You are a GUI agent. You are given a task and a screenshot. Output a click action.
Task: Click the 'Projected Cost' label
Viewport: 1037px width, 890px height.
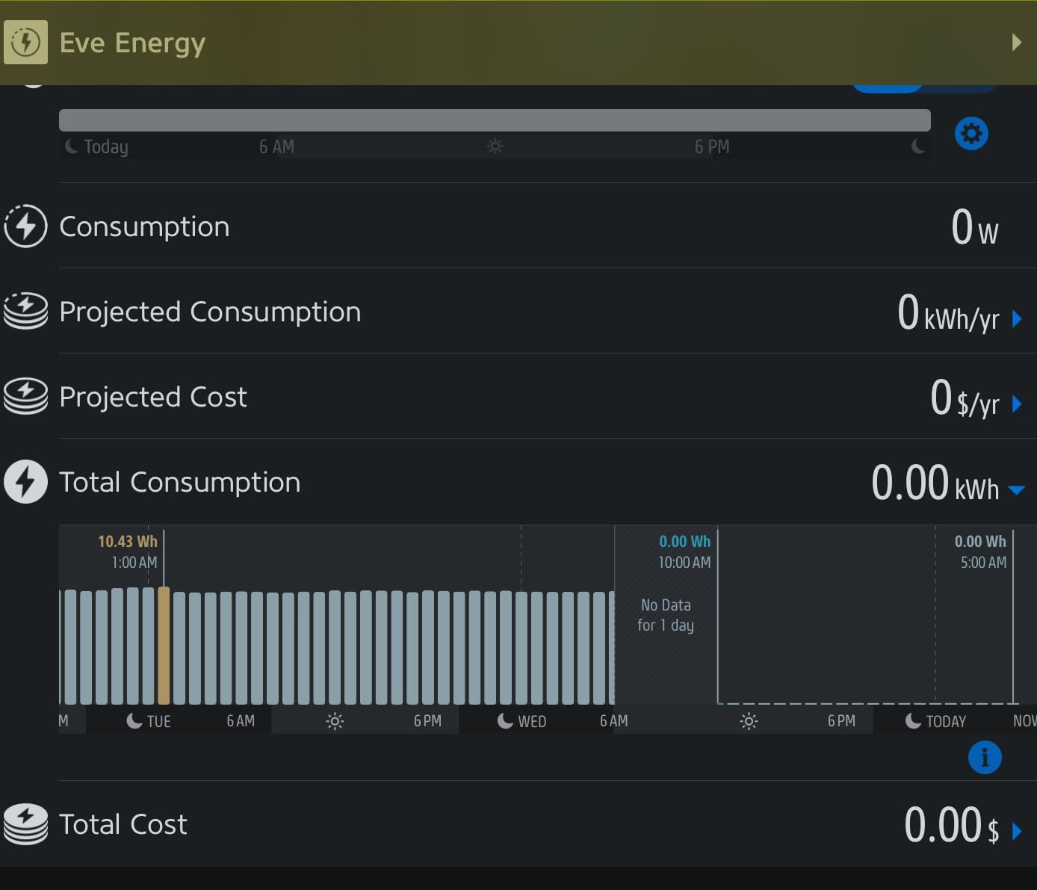click(x=153, y=397)
